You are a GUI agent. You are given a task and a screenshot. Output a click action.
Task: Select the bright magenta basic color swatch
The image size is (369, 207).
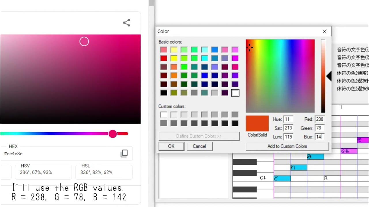click(x=235, y=58)
